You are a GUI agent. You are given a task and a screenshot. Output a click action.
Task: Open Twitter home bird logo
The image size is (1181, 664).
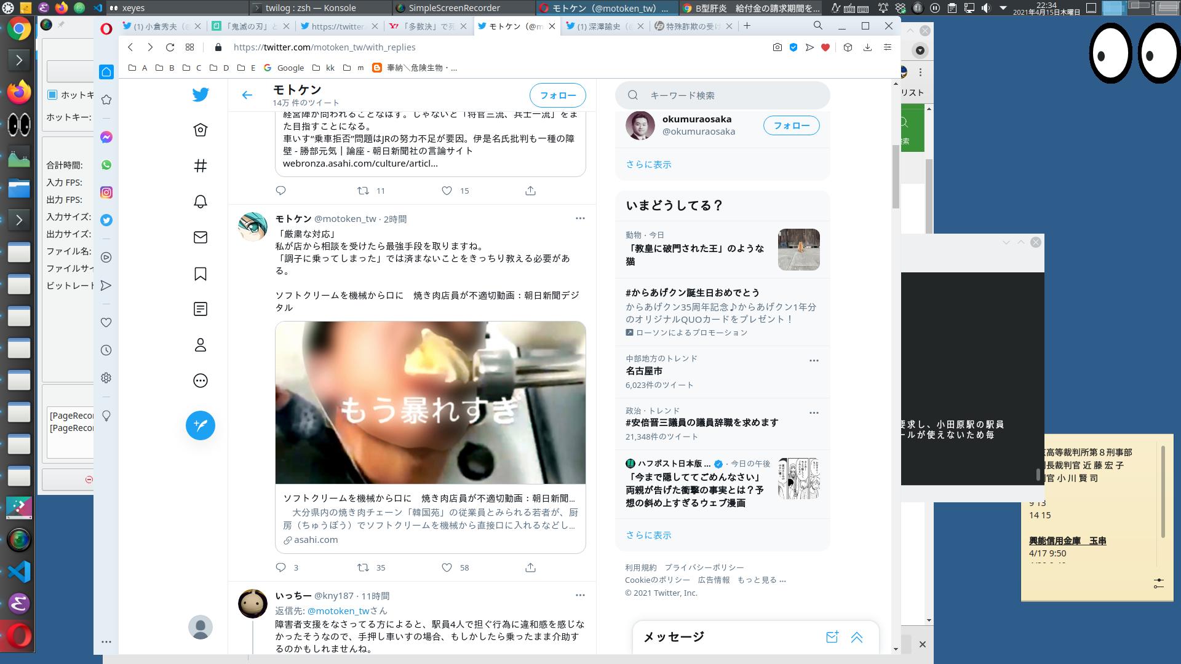[x=201, y=95]
